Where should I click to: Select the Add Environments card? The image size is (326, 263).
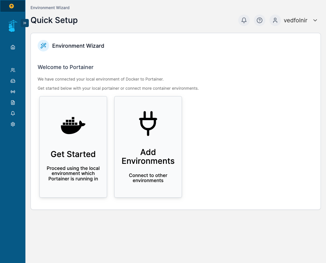(x=148, y=147)
